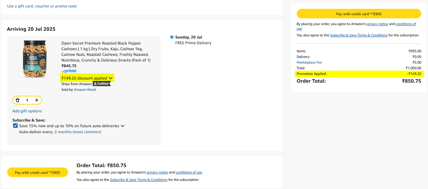The width and height of the screenshot is (428, 189).
Task: Expand Save 15% now details chevron
Action: [x=122, y=126]
